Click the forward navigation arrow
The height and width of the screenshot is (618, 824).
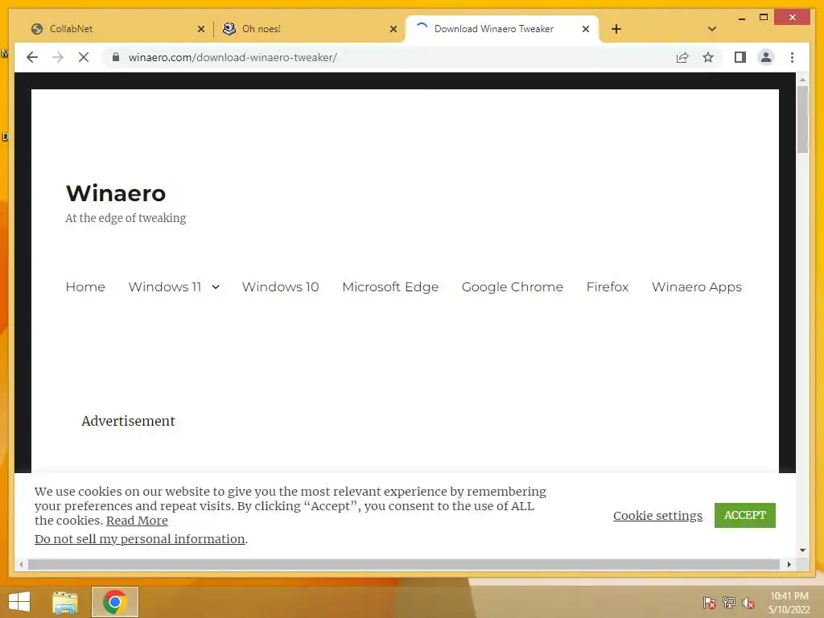(58, 57)
